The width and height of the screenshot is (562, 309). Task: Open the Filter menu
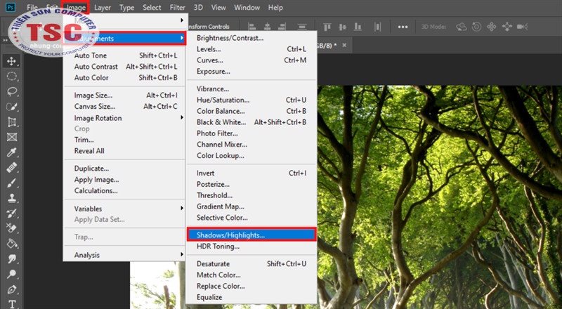178,8
